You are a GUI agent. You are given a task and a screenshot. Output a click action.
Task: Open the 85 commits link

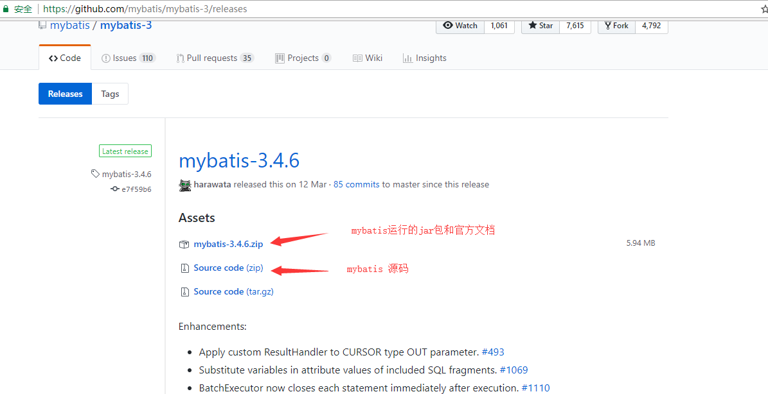[357, 185]
